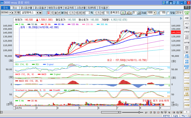Open the 스타선물 tab
This screenshot has width=191, height=118.
click(x=81, y=8)
